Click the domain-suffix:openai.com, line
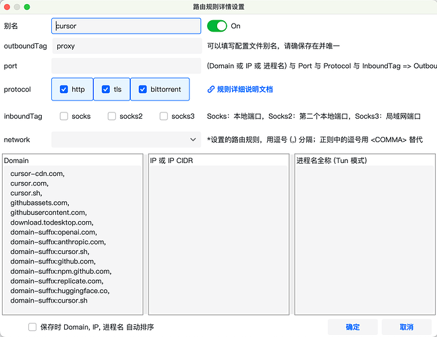The image size is (437, 337). [x=53, y=233]
